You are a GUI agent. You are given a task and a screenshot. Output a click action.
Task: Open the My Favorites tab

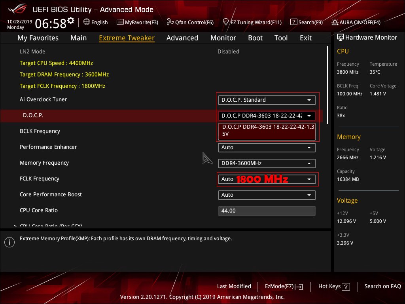point(38,38)
